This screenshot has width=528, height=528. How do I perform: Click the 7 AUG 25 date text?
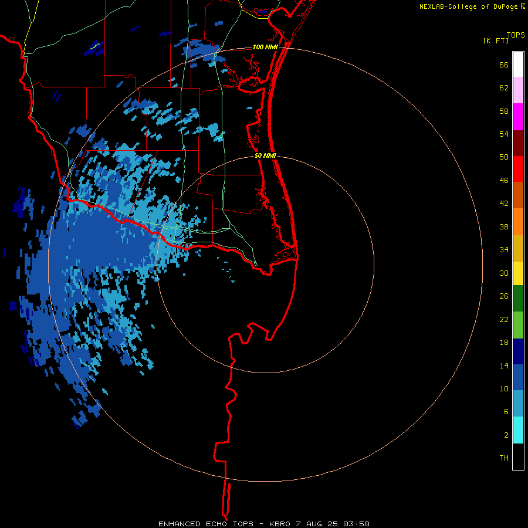pyautogui.click(x=317, y=524)
